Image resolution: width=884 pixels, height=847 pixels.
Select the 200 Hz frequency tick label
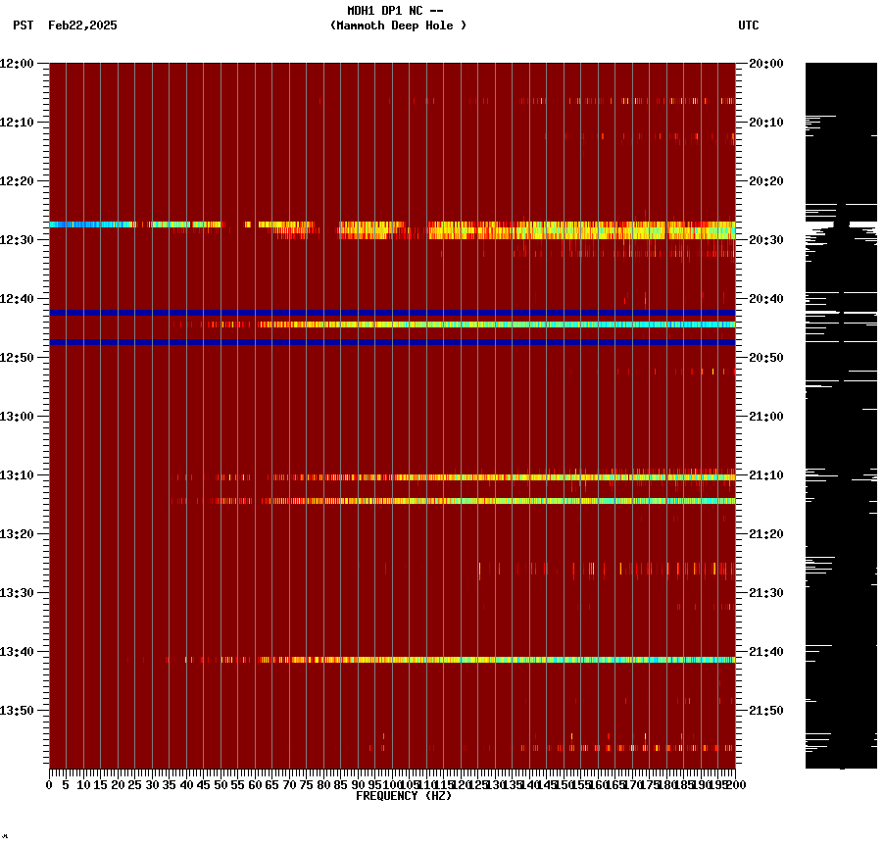(x=735, y=784)
